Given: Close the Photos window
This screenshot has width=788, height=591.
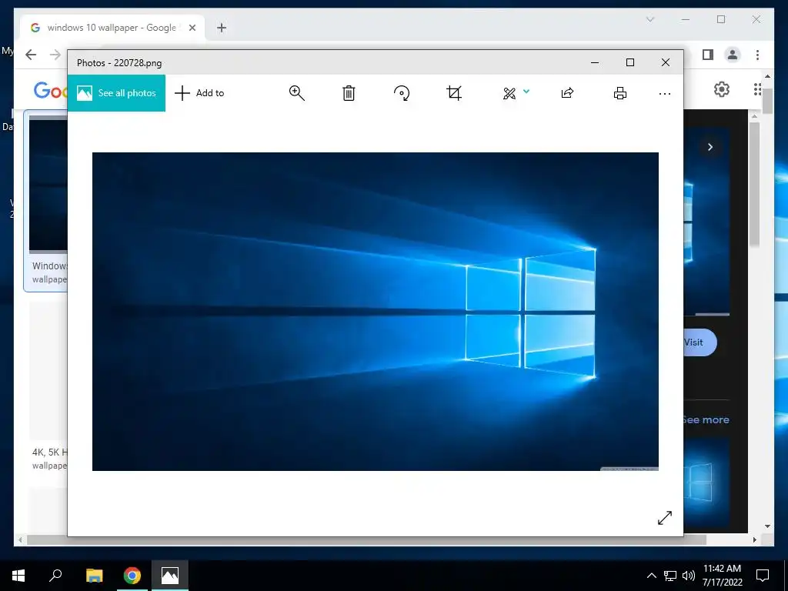Looking at the screenshot, I should [666, 62].
